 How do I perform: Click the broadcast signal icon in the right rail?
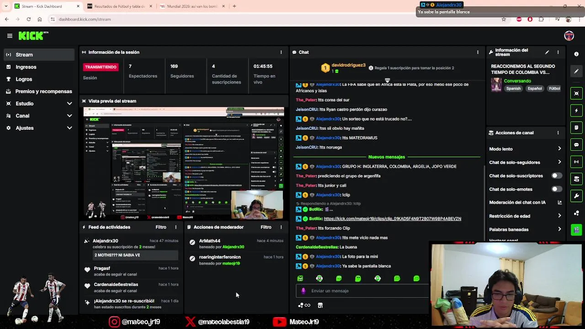[x=576, y=162]
